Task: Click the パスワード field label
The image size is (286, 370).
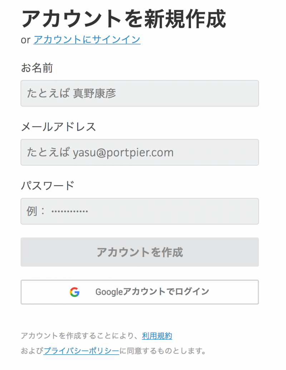Action: click(48, 186)
